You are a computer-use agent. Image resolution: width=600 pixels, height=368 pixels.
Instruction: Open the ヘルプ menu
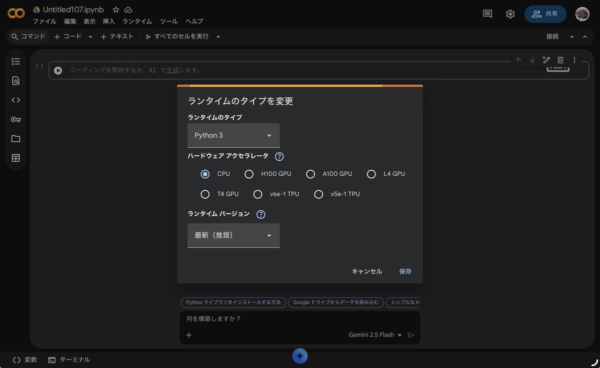(x=194, y=21)
